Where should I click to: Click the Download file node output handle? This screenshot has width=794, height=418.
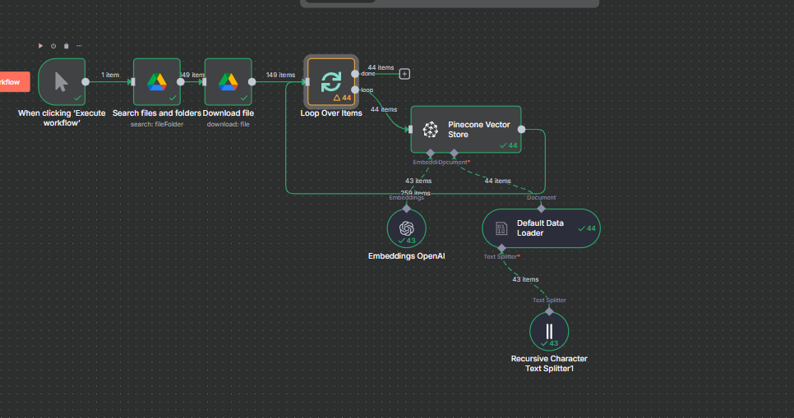point(252,81)
